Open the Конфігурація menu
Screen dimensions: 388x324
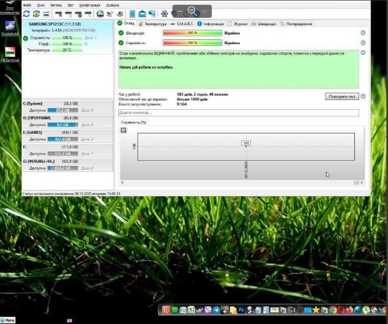[89, 5]
